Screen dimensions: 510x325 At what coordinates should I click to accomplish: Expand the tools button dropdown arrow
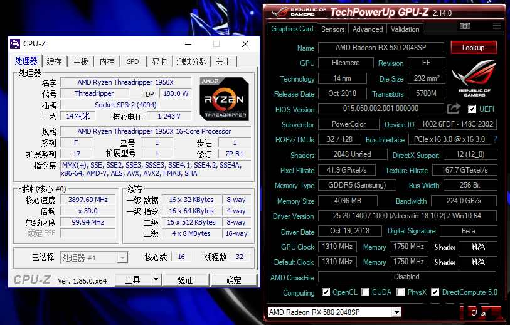point(156,280)
